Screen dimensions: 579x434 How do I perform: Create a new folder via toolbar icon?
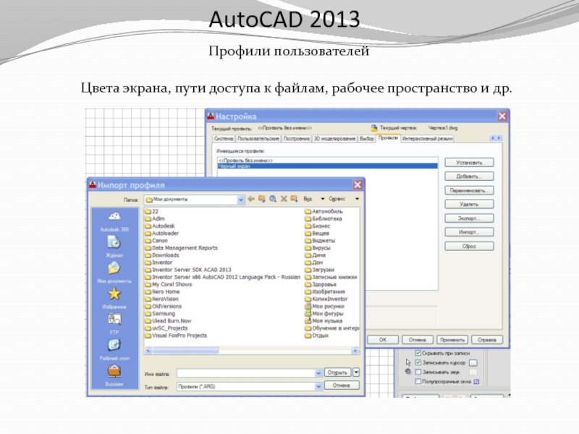[295, 199]
